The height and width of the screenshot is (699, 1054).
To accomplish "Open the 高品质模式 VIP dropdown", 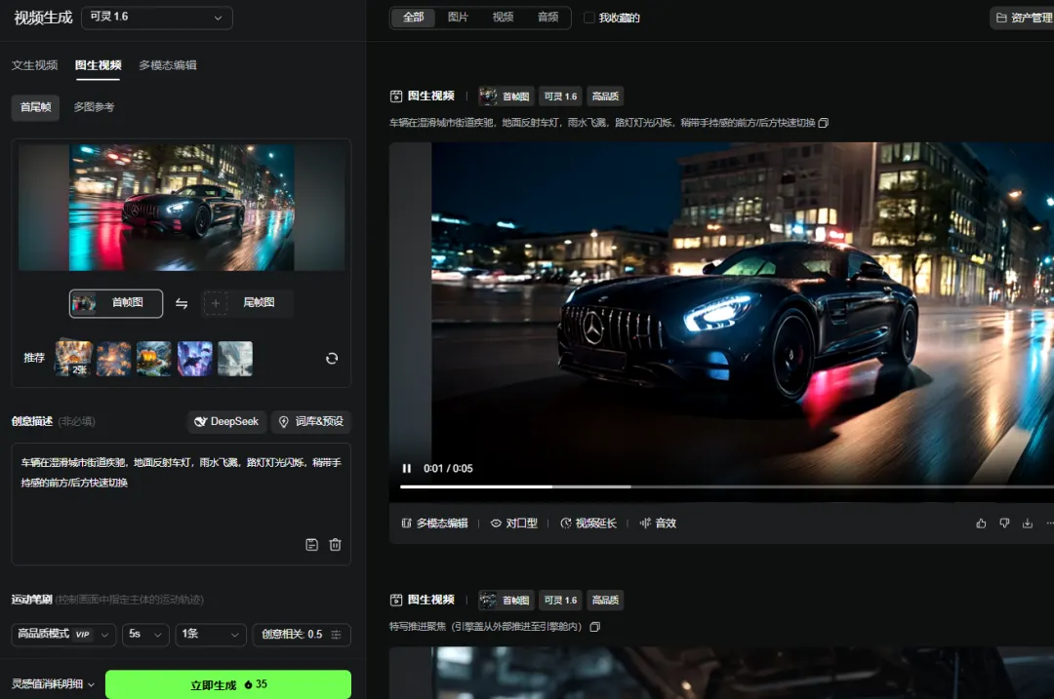I will (x=63, y=634).
